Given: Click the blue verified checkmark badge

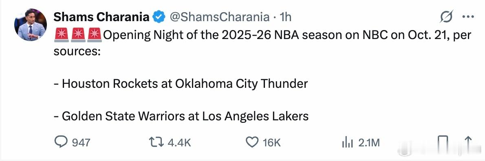Looking at the screenshot, I should (159, 17).
